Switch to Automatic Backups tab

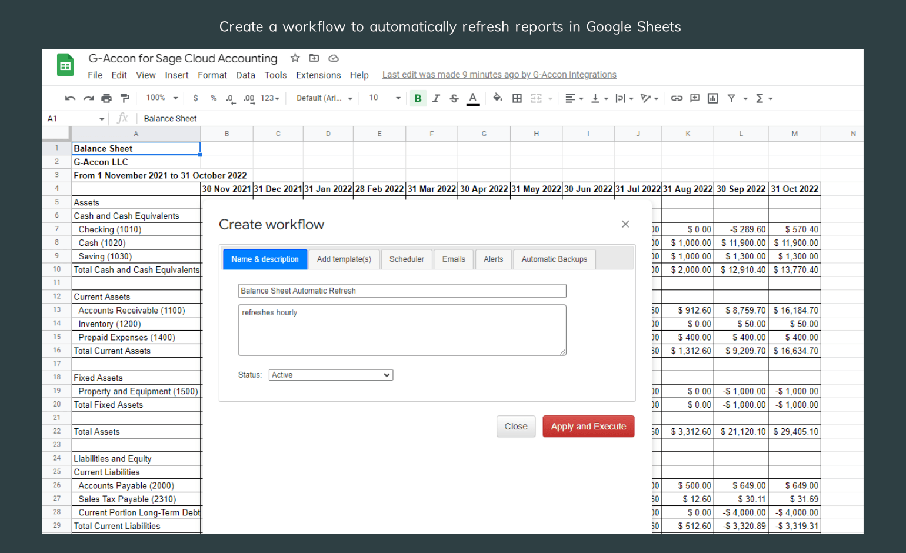[x=554, y=259]
